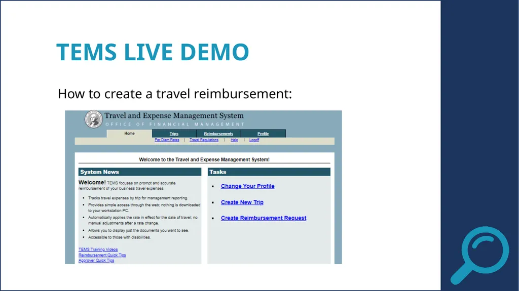Click 'Accessible to those with disabilities' bullet
The height and width of the screenshot is (291, 519).
coord(119,237)
